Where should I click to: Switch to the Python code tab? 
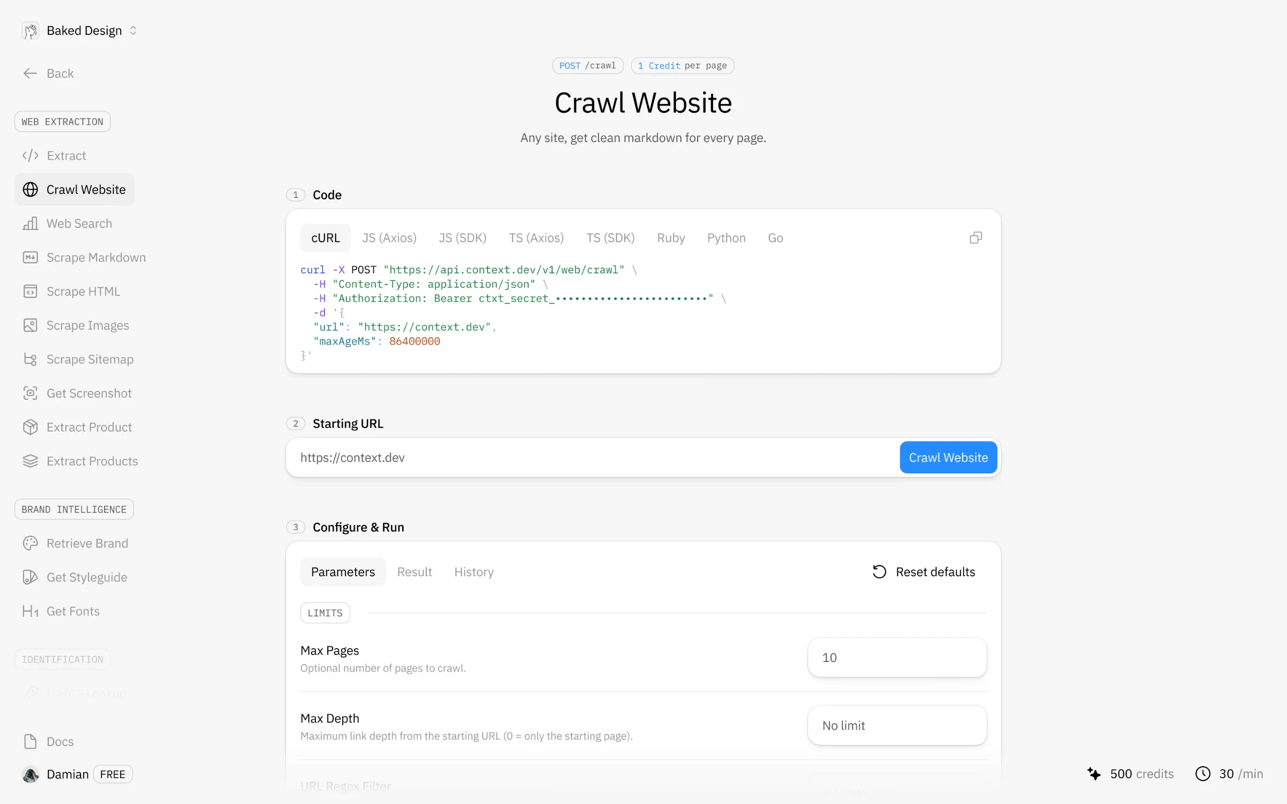coord(726,238)
